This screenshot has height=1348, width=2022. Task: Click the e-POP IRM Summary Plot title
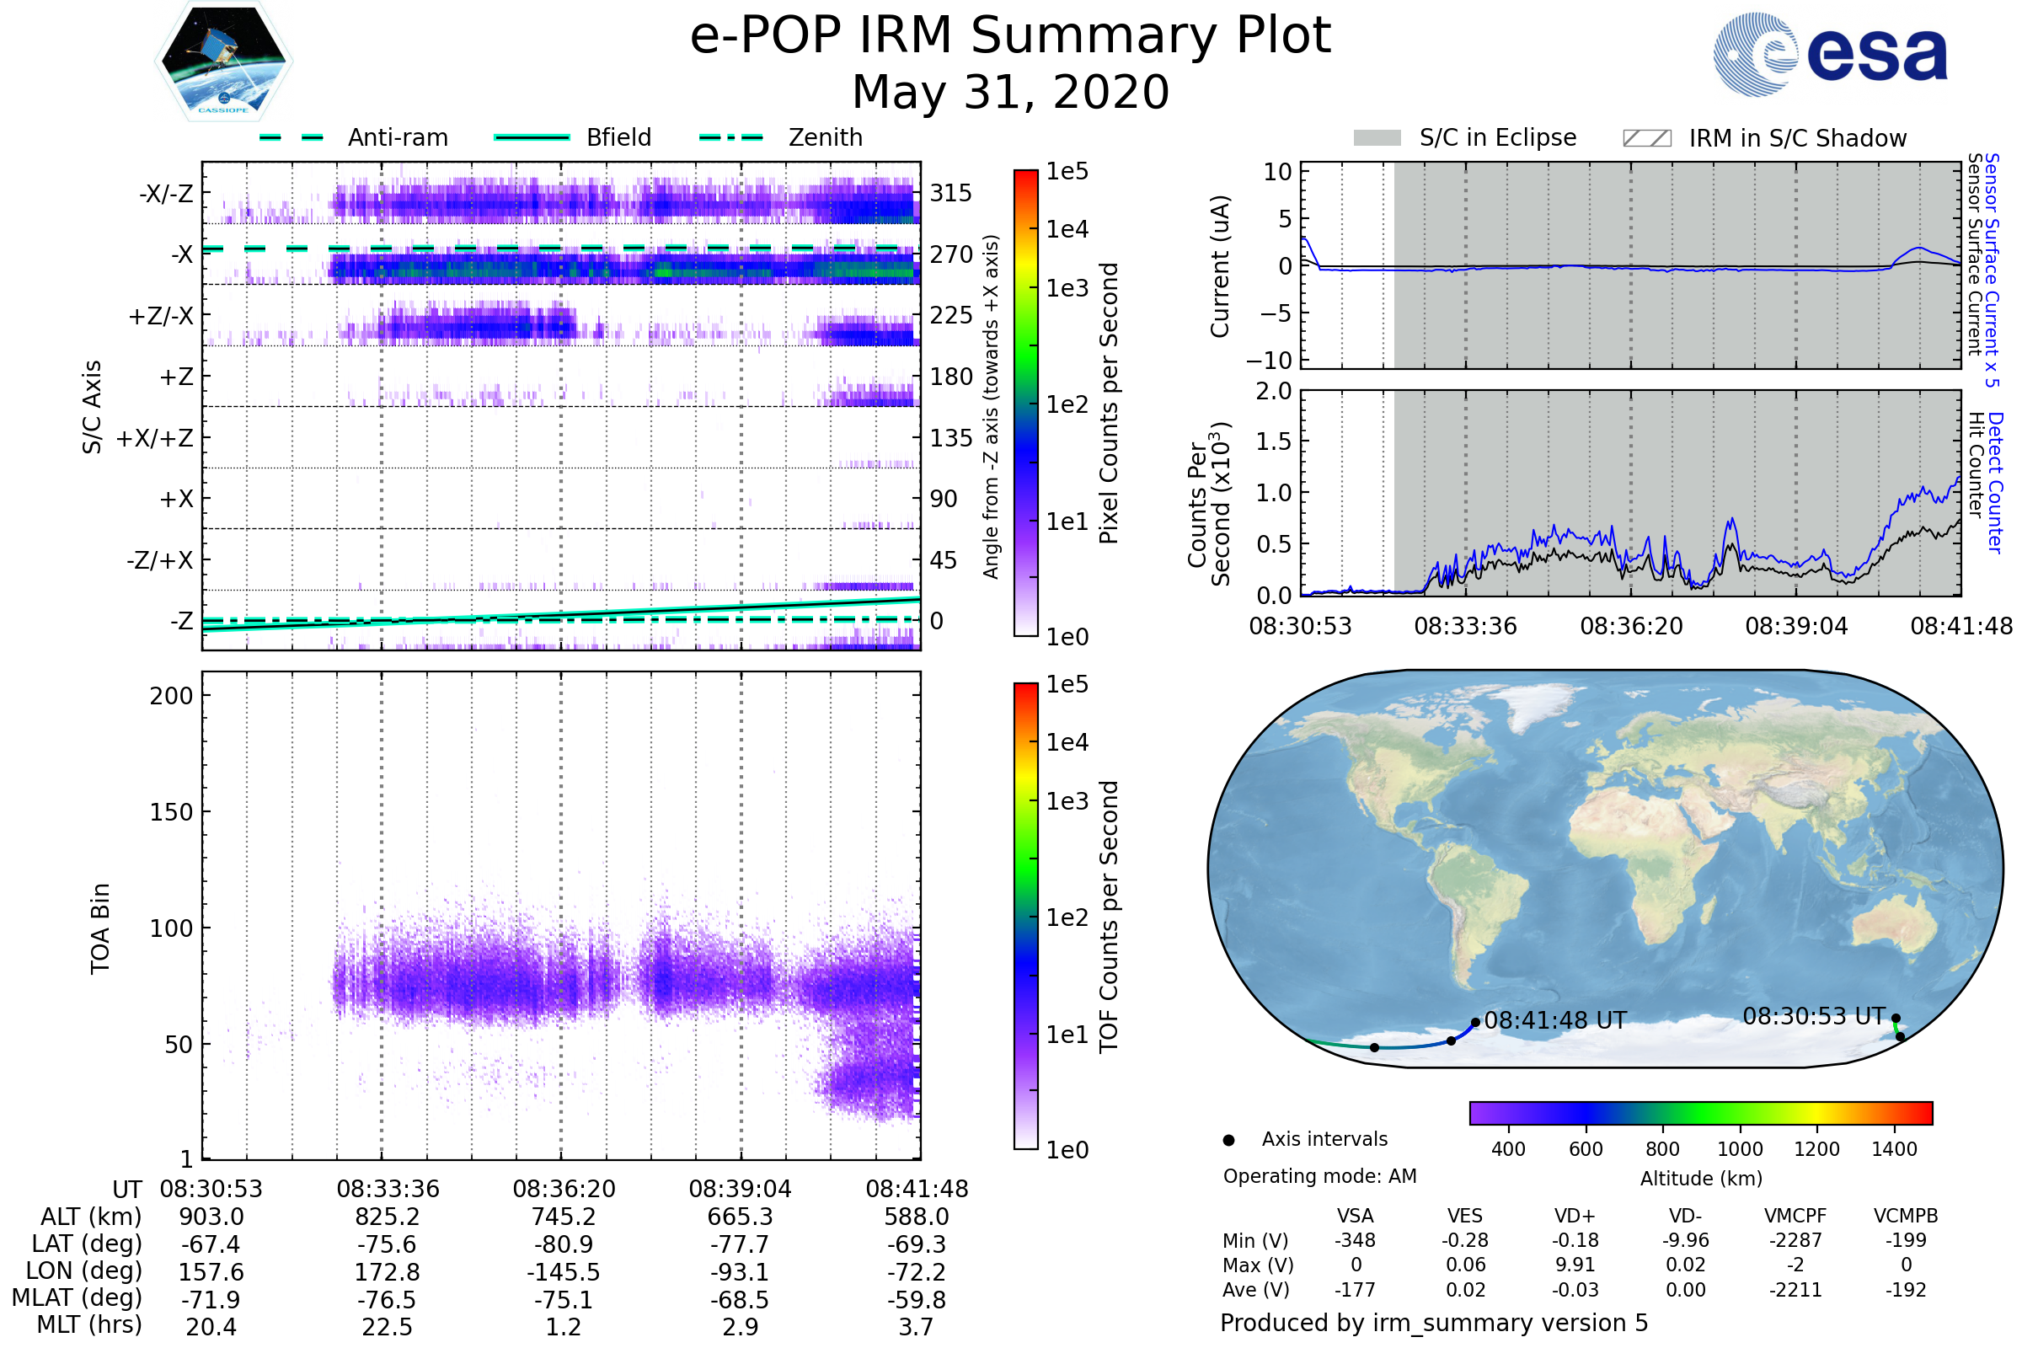click(1010, 36)
